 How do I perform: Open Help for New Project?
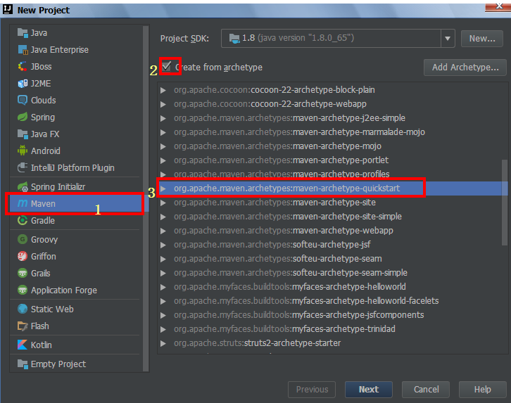point(483,390)
